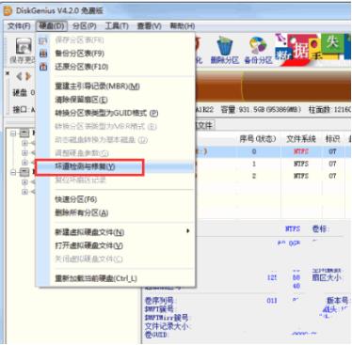Open the 分区(P) menu
352x345 pixels.
click(84, 25)
